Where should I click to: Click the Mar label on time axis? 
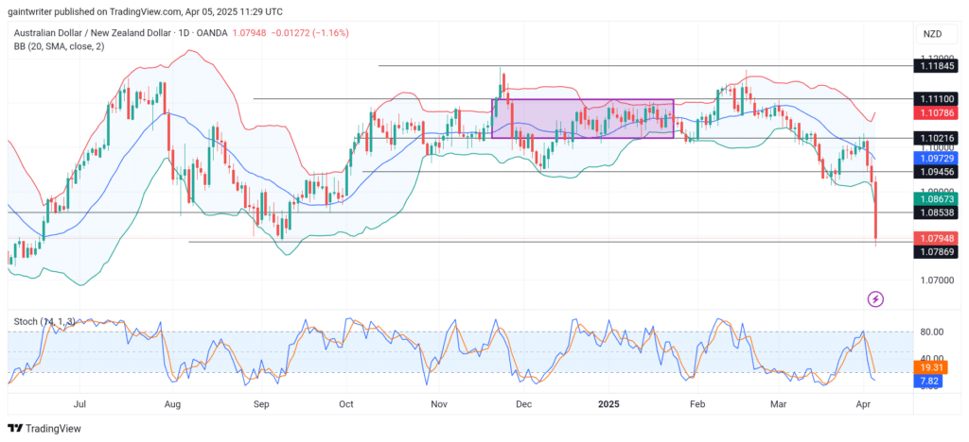click(780, 405)
